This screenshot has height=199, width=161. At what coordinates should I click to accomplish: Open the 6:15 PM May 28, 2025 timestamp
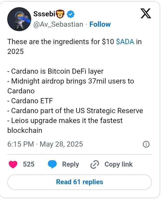[x=45, y=144]
